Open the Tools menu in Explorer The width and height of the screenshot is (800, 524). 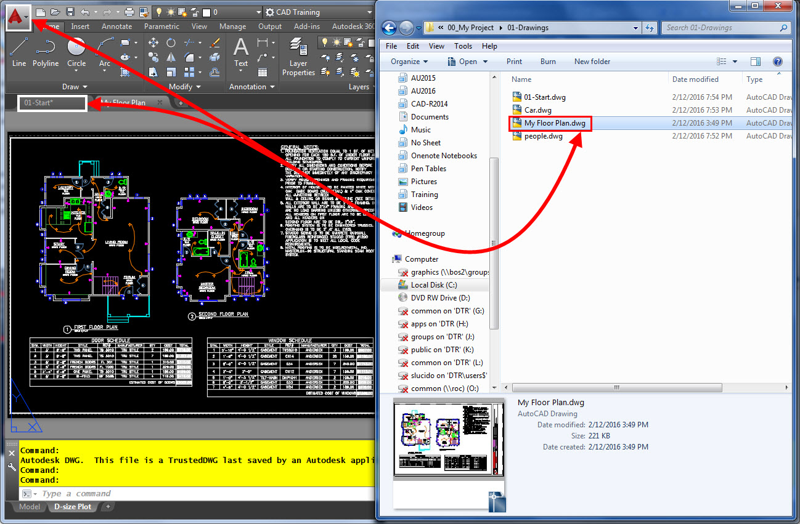463,46
